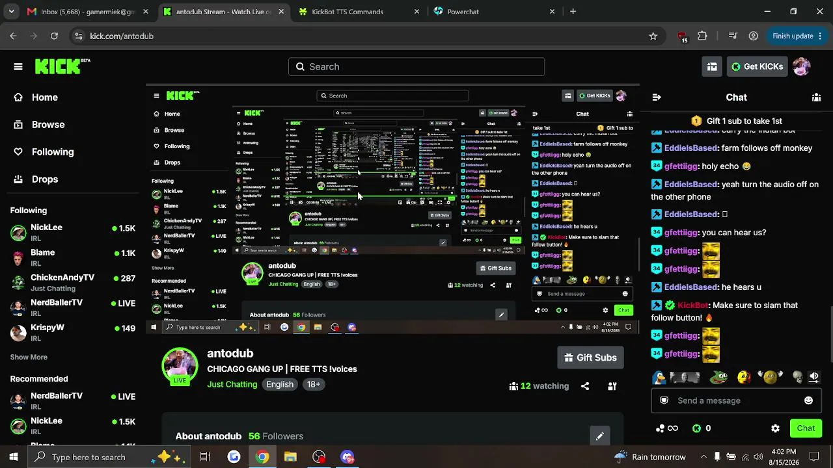833x468 pixels.
Task: Open channel points infinity balance
Action: point(666,428)
